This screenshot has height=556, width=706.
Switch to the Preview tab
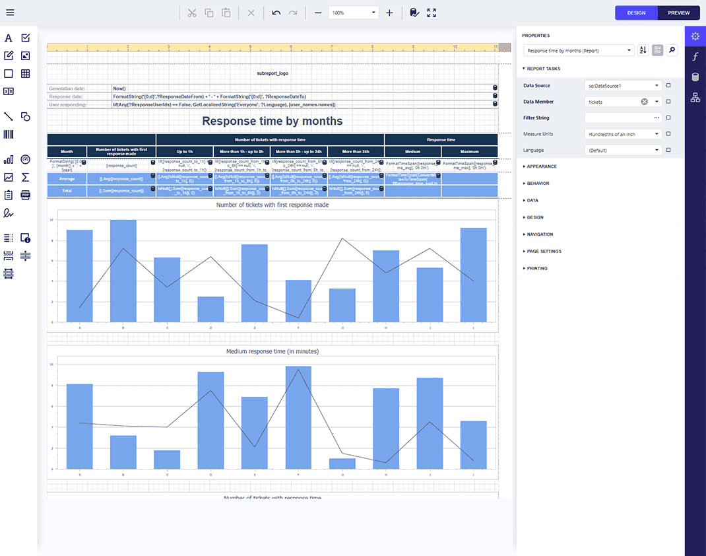pos(678,13)
